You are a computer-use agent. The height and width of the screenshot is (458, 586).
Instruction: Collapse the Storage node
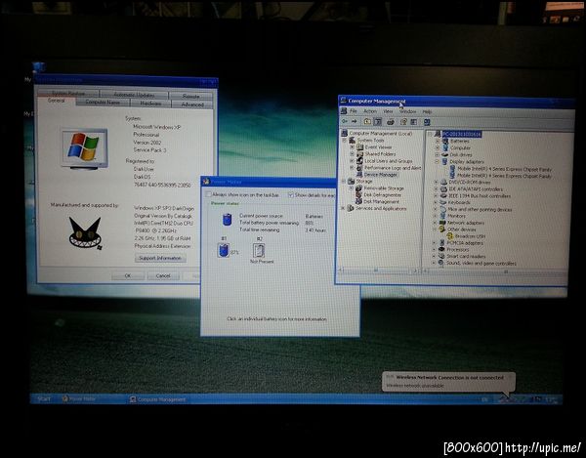coord(344,182)
